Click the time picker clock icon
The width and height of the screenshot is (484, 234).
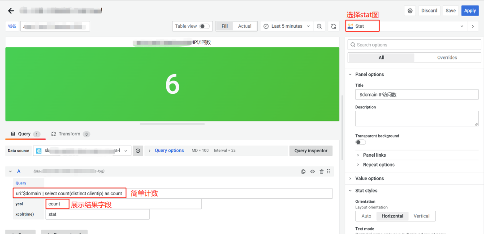click(266, 26)
